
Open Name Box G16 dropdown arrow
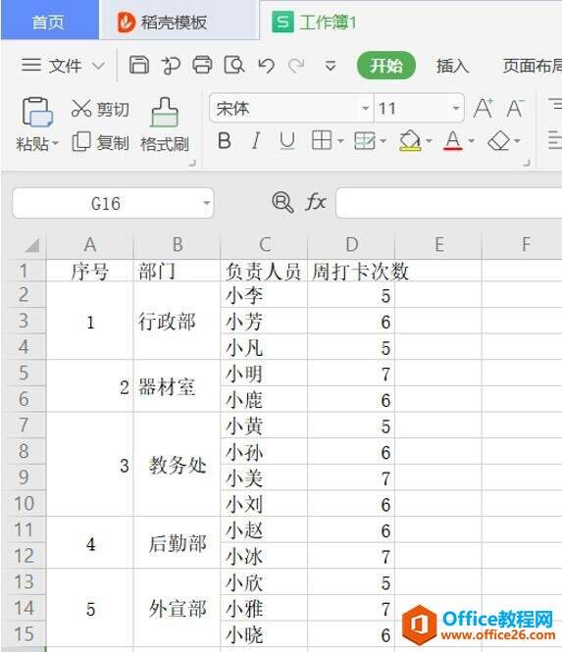click(x=206, y=203)
